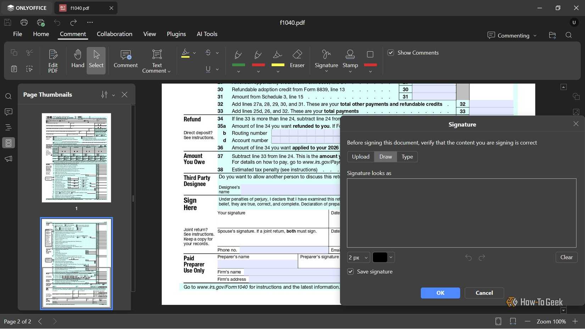Open the Collaboration tab

click(x=114, y=34)
